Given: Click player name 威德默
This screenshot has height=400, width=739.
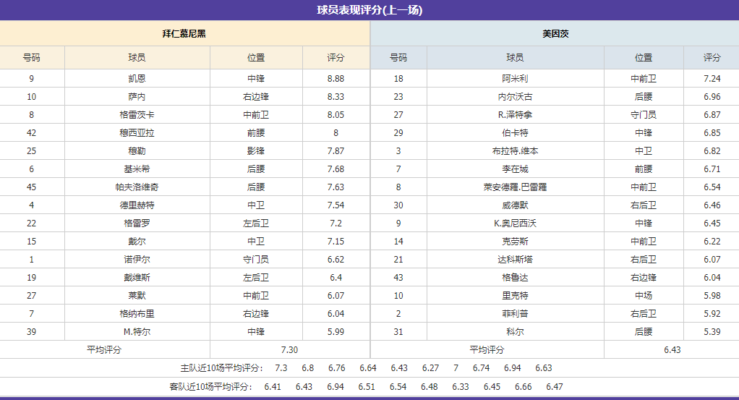Looking at the screenshot, I should click(x=515, y=205).
